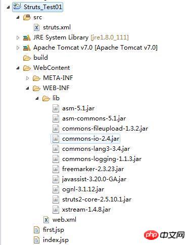Select index.jsp text
The image size is (190, 245).
[x=56, y=240]
